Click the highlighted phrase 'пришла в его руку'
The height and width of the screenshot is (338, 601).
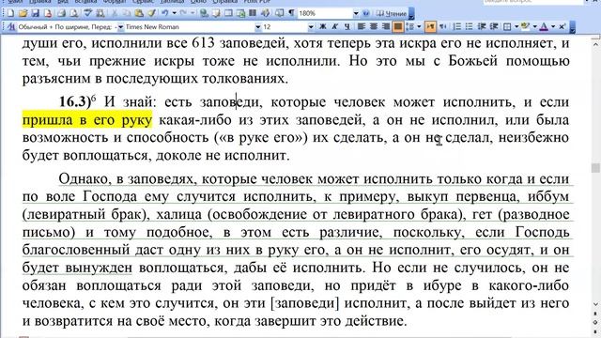click(x=87, y=120)
